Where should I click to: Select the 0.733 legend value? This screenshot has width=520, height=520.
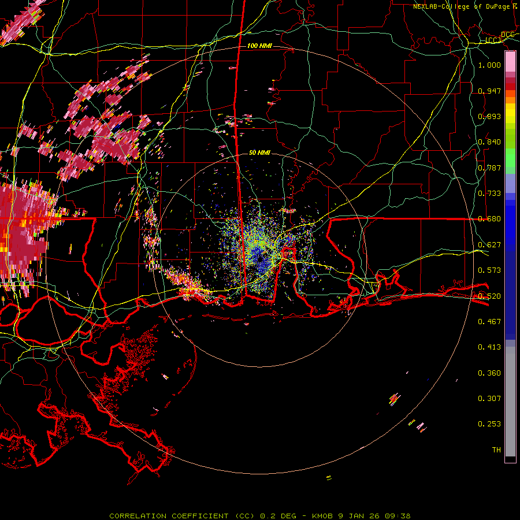point(489,194)
